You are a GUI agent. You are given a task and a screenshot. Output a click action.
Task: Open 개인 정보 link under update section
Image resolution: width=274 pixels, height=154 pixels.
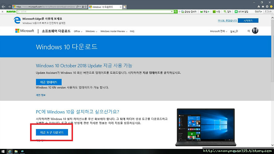(41, 95)
